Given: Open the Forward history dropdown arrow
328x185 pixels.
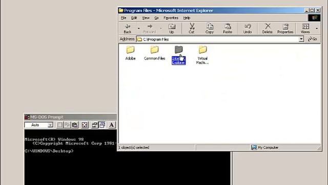Looking at the screenshot, I should (161, 29).
